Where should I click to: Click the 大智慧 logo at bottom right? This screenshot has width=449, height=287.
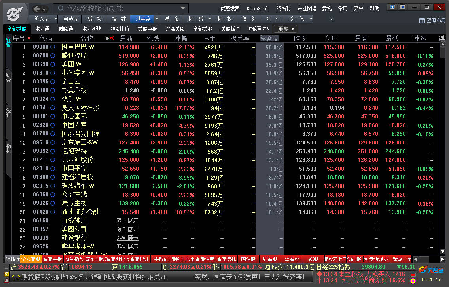431,270
